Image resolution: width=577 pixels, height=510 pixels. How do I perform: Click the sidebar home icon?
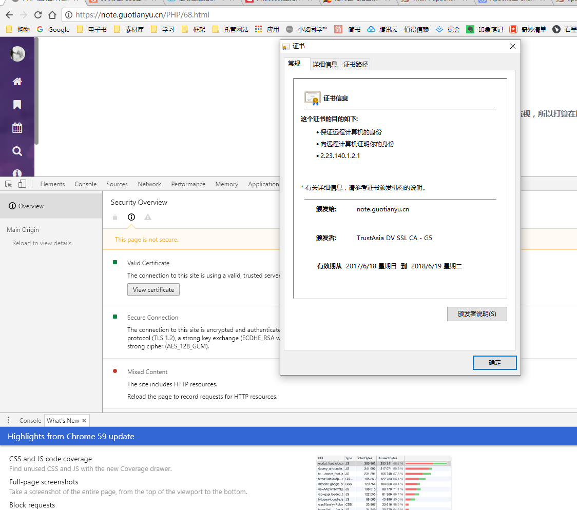(17, 82)
